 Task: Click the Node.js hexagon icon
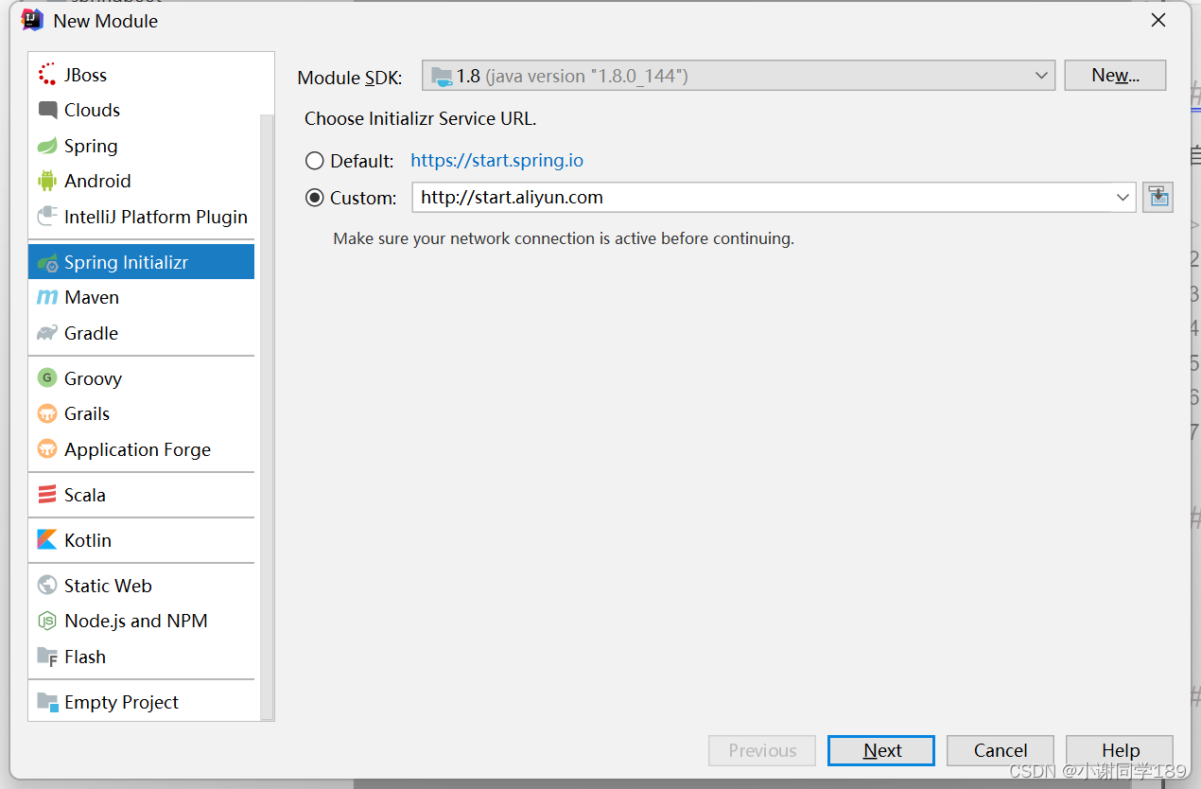(x=47, y=621)
